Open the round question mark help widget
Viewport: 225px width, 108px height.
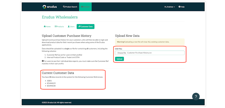(196, 96)
